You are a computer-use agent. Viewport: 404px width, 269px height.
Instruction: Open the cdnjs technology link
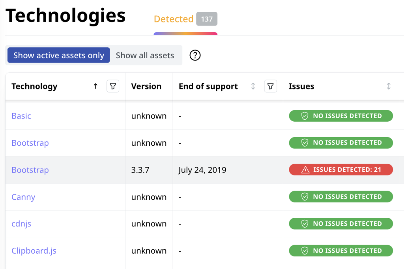tap(21, 224)
